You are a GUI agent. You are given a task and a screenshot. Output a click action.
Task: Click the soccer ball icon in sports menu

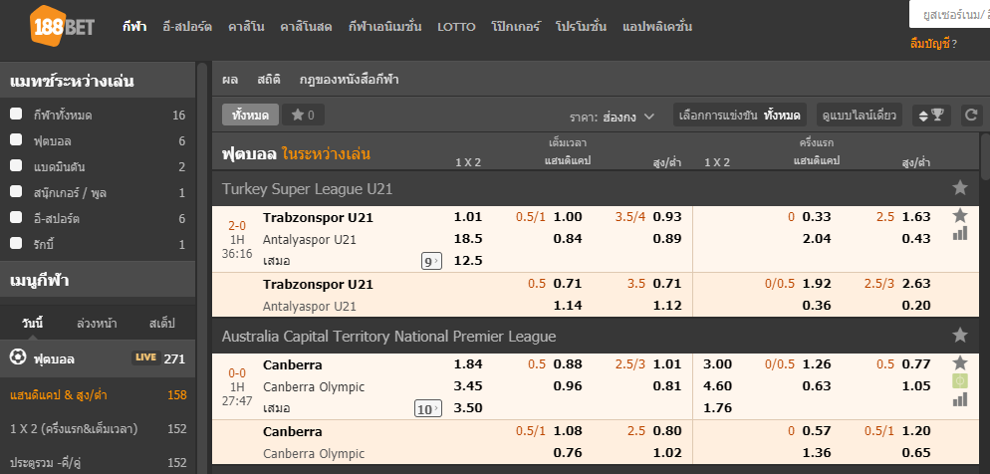[x=18, y=357]
